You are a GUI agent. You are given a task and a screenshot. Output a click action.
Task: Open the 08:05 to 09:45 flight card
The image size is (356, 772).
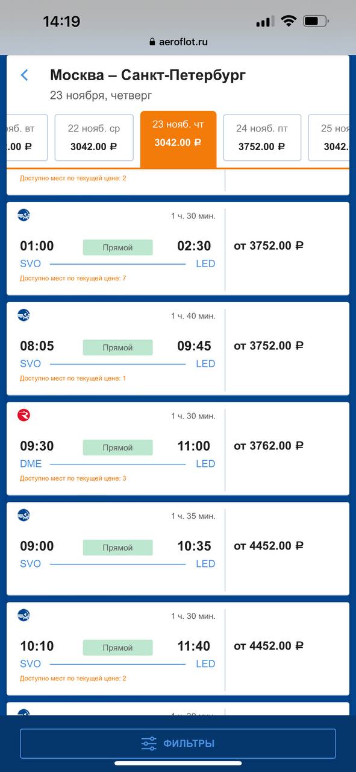[116, 349]
